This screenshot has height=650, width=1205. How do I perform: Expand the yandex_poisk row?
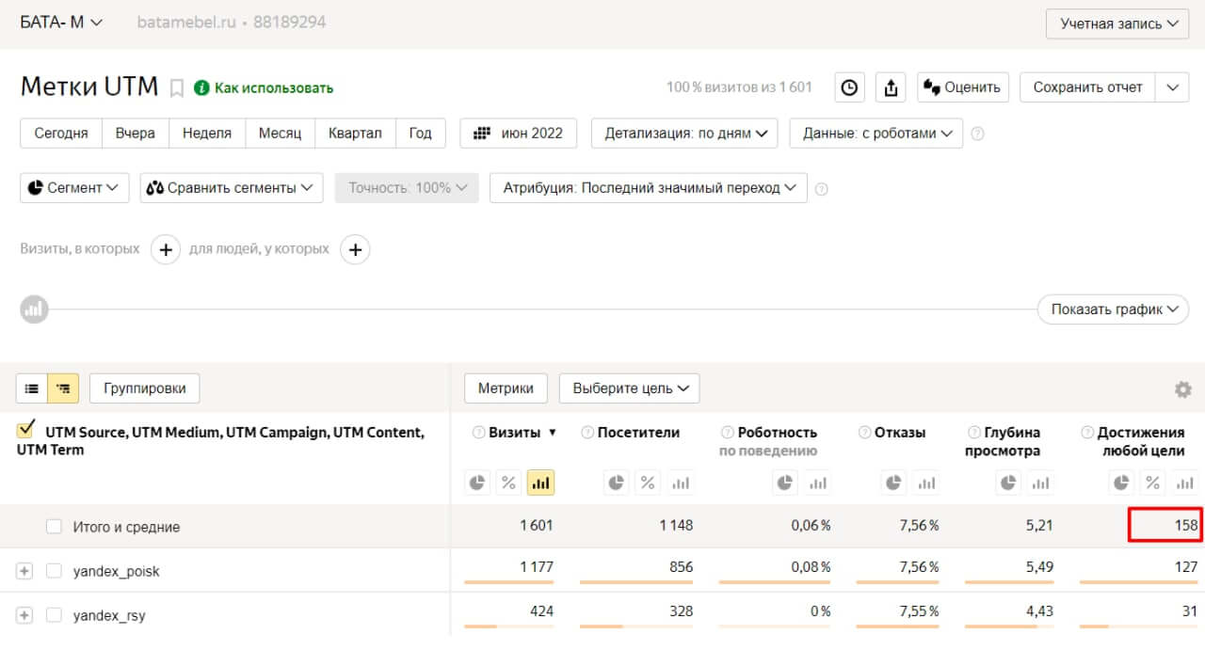24,571
